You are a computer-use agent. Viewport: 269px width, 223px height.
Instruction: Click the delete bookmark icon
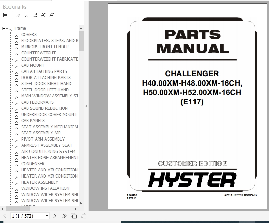pos(18,15)
